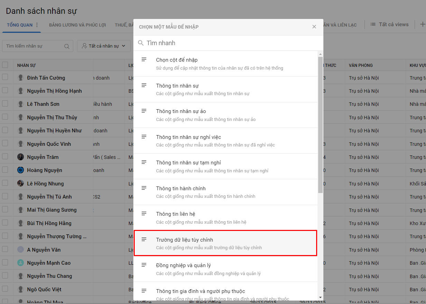Open employee Mai Thị Giang Sương

(x=52, y=210)
